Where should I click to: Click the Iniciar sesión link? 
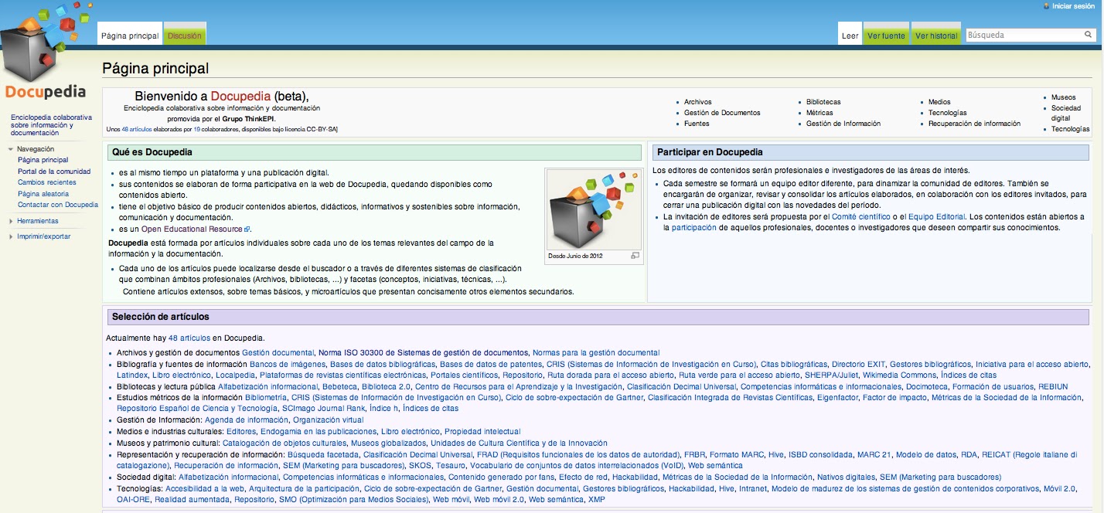[1074, 5]
